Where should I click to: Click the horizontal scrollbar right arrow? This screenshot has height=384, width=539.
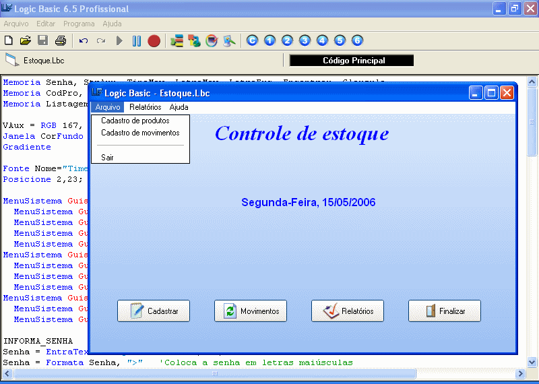[x=520, y=373]
